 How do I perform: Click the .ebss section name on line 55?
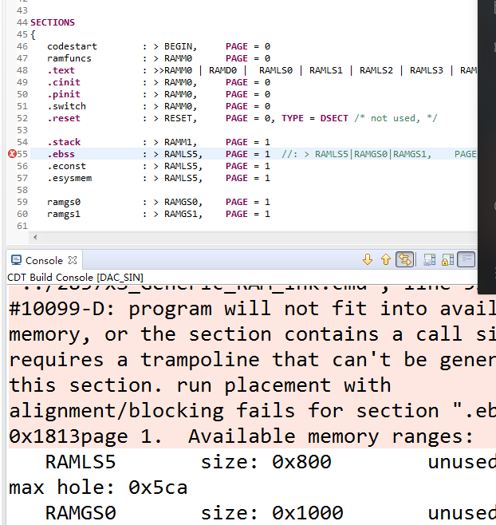pos(61,154)
